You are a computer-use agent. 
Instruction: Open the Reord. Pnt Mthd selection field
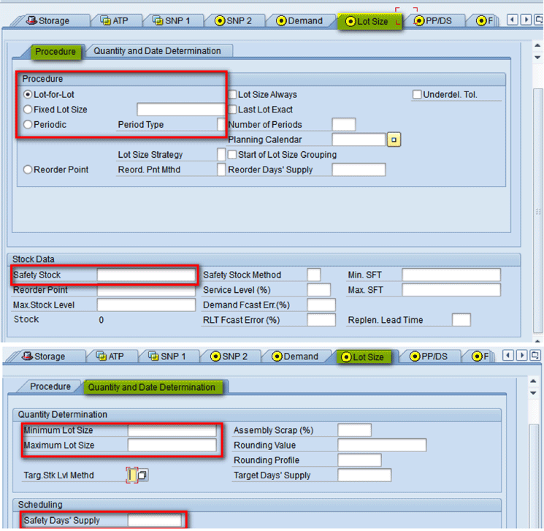pyautogui.click(x=221, y=169)
